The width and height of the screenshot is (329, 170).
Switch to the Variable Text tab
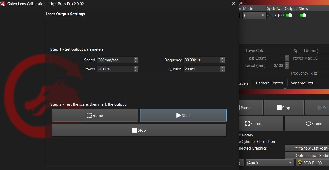coord(302,83)
